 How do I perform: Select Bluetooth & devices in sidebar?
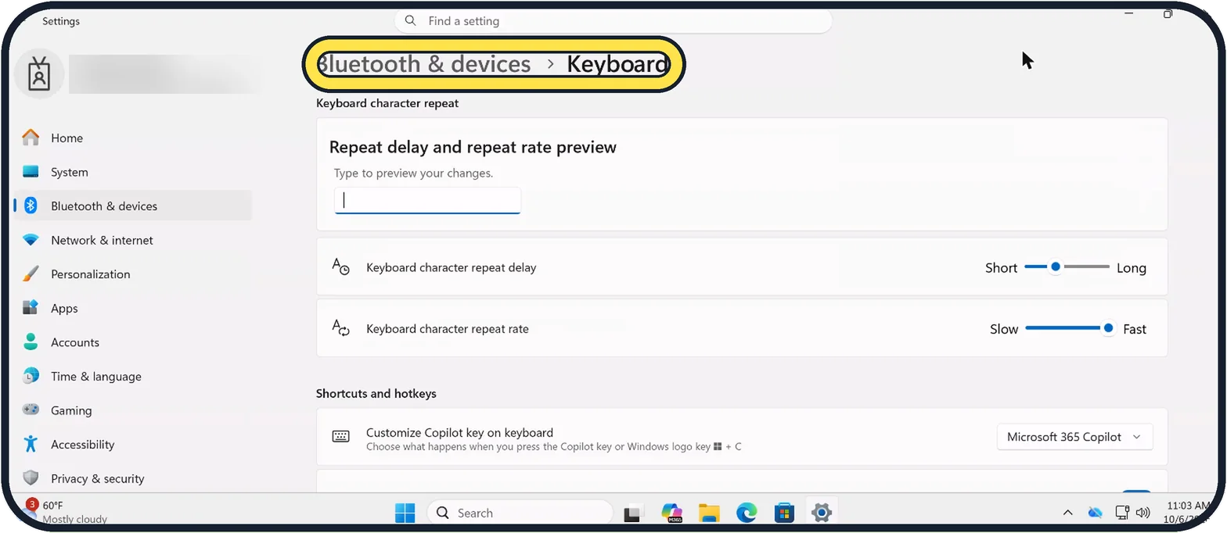pyautogui.click(x=133, y=206)
